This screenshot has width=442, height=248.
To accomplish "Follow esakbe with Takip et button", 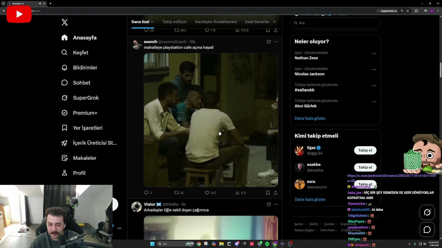I will coord(365,167).
